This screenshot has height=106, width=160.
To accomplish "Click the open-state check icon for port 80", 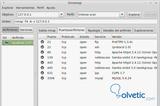I will [x=42, y=52].
